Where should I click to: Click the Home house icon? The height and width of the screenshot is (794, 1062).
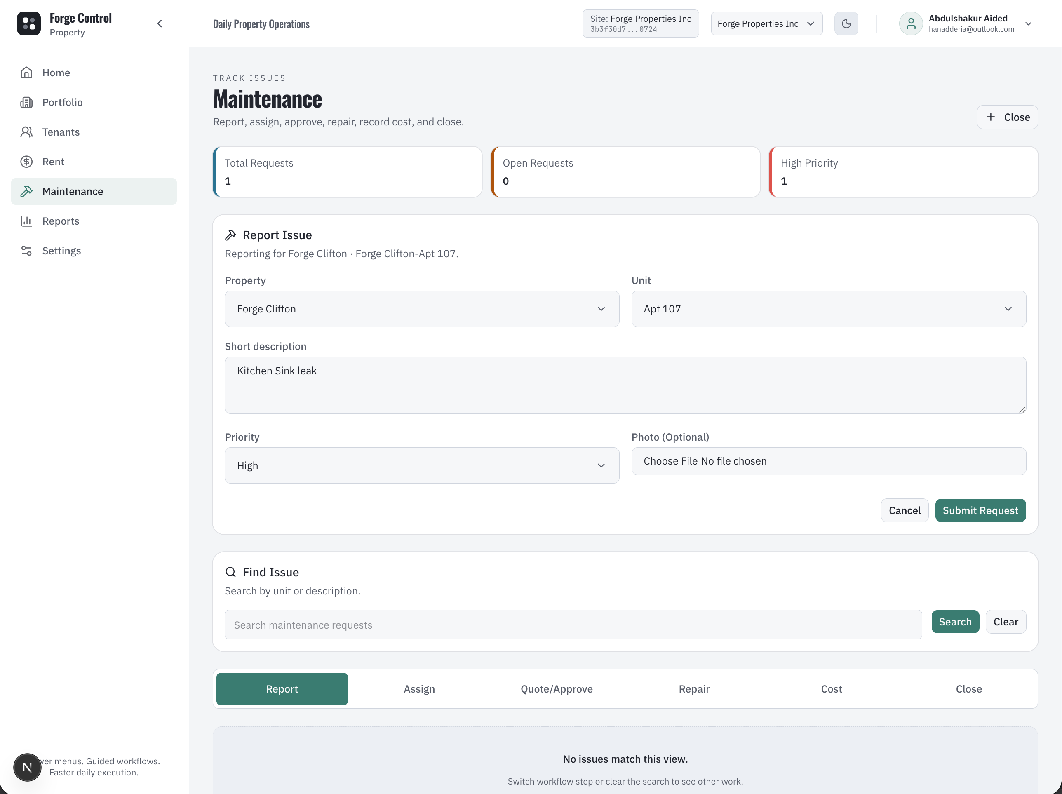26,73
